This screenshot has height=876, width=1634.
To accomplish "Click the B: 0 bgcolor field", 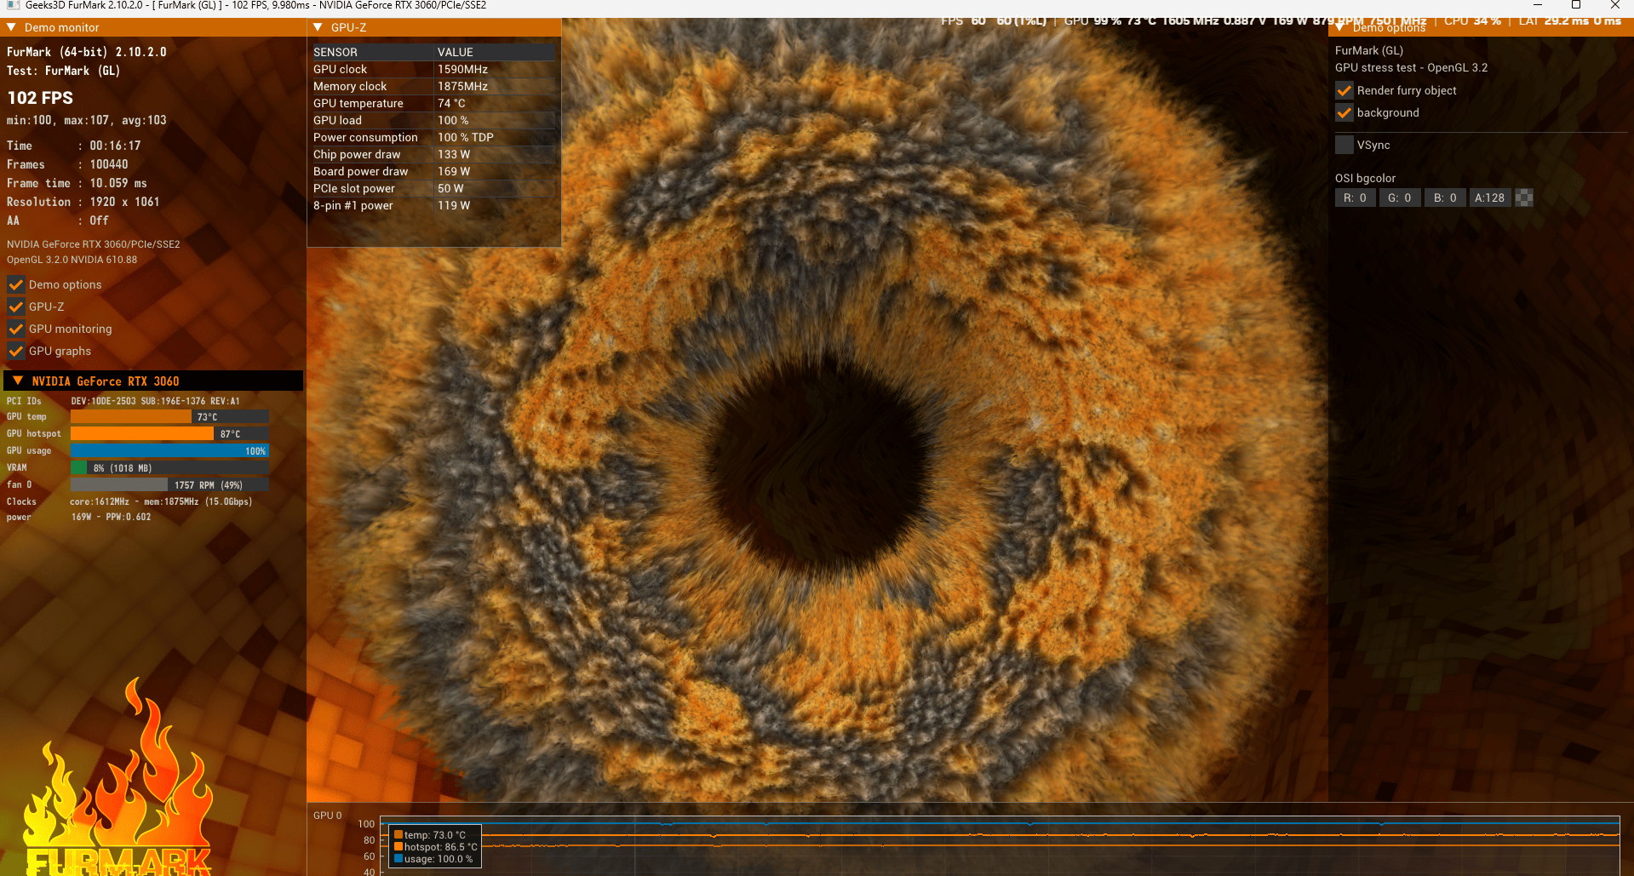I will (1445, 198).
